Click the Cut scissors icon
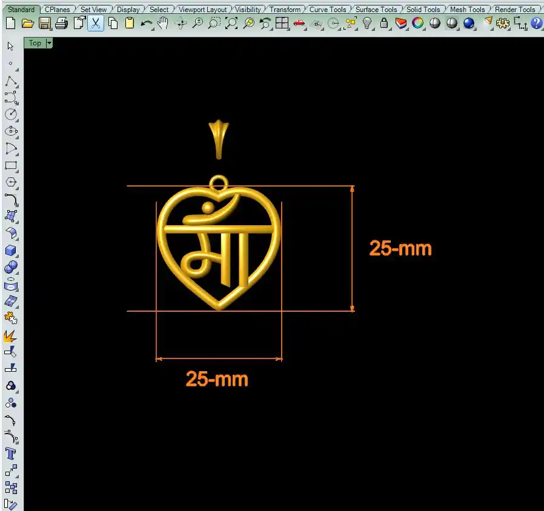Screen dimensions: 544x511 click(x=96, y=24)
